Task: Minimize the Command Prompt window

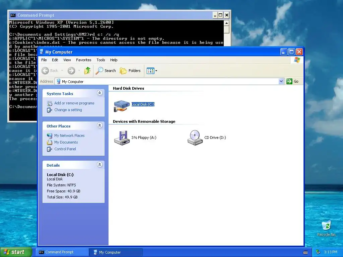Action: 215,15
